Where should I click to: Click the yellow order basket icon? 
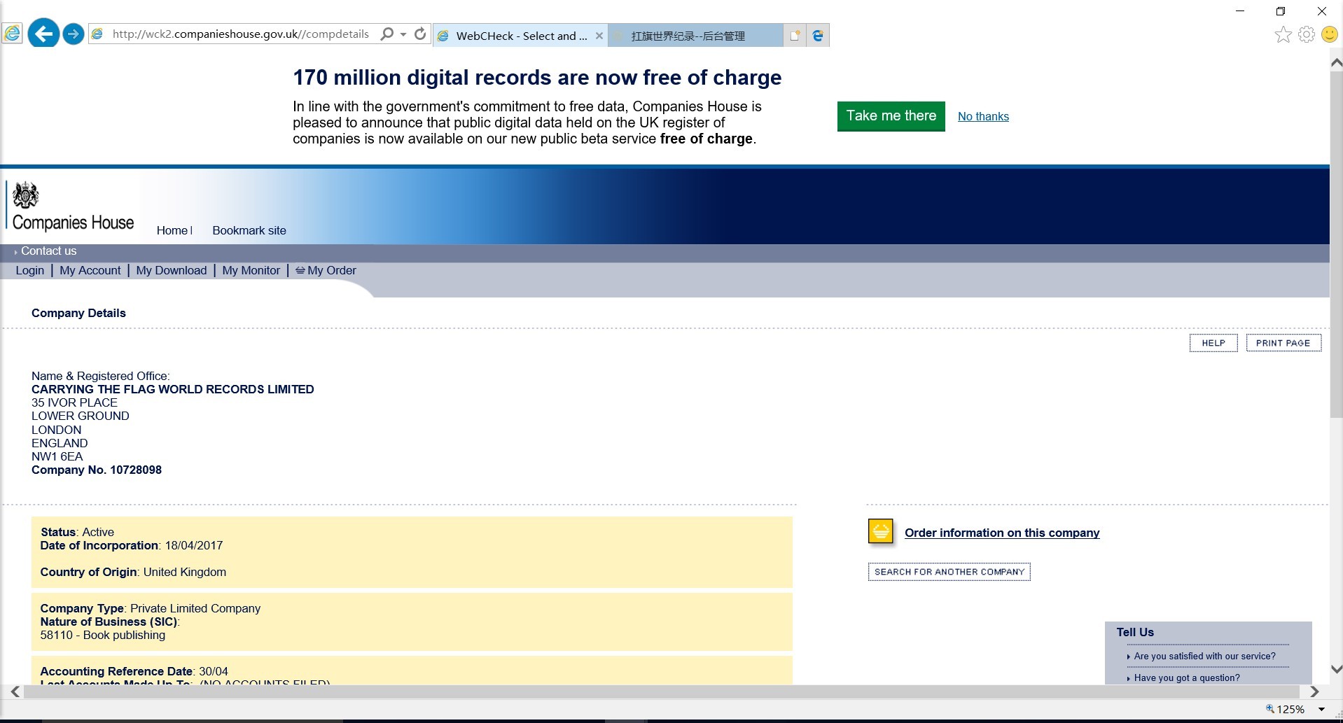coord(881,532)
